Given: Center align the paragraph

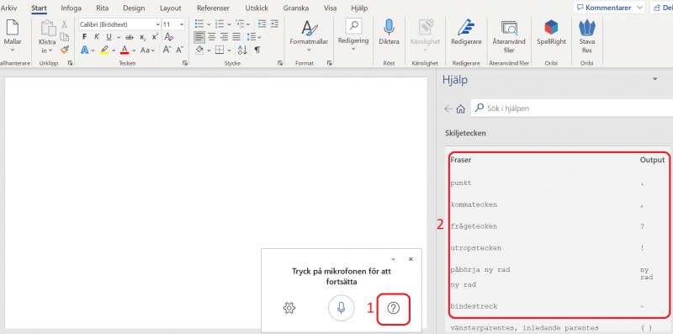Looking at the screenshot, I should click(x=212, y=37).
